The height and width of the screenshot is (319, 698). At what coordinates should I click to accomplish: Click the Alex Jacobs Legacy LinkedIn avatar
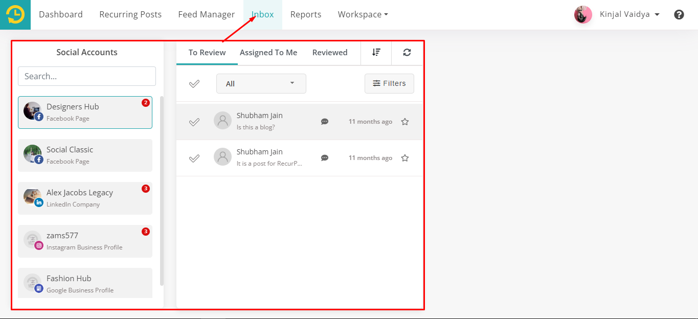[33, 197]
